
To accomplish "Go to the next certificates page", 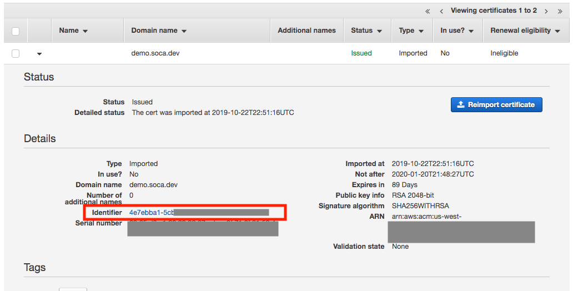I will point(546,11).
